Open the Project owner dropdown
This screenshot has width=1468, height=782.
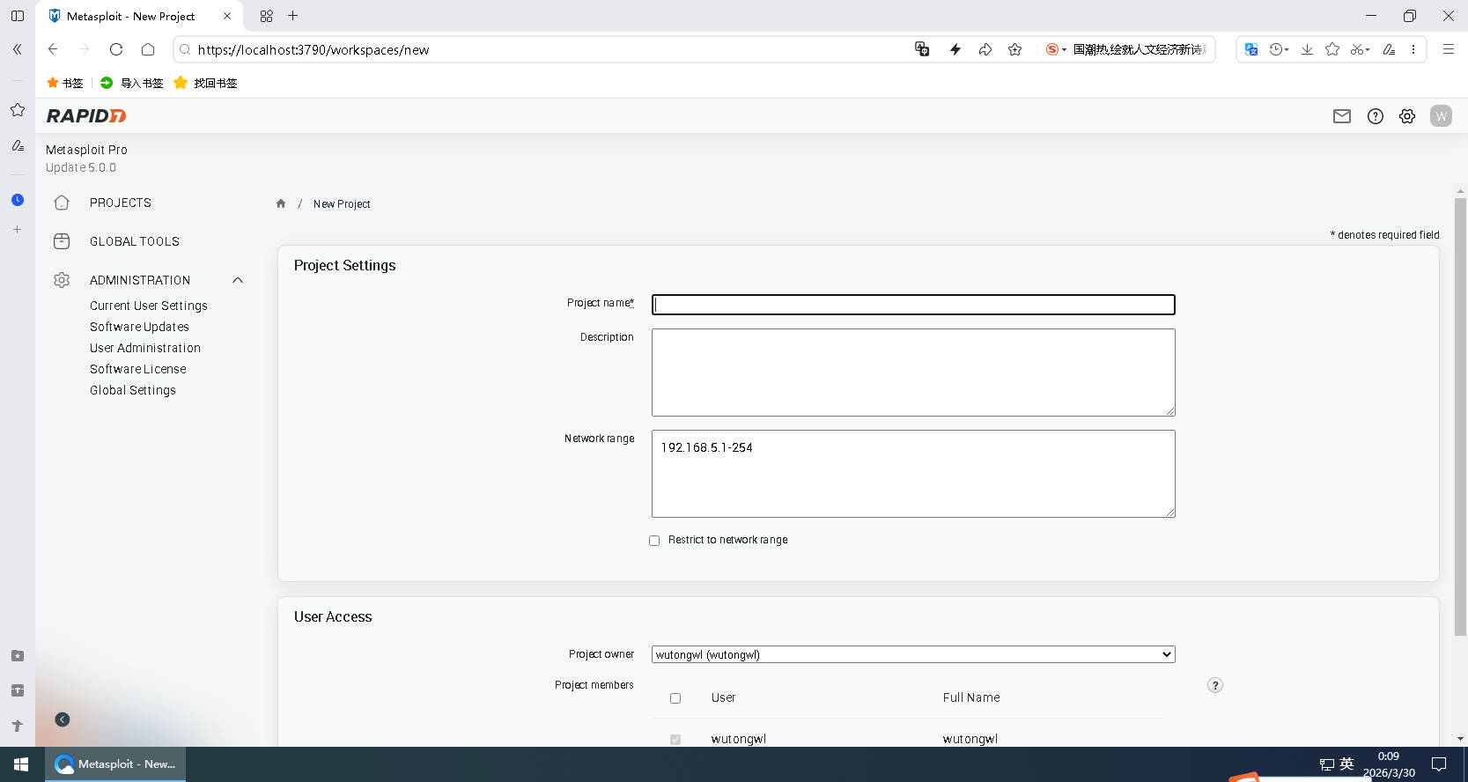912,654
